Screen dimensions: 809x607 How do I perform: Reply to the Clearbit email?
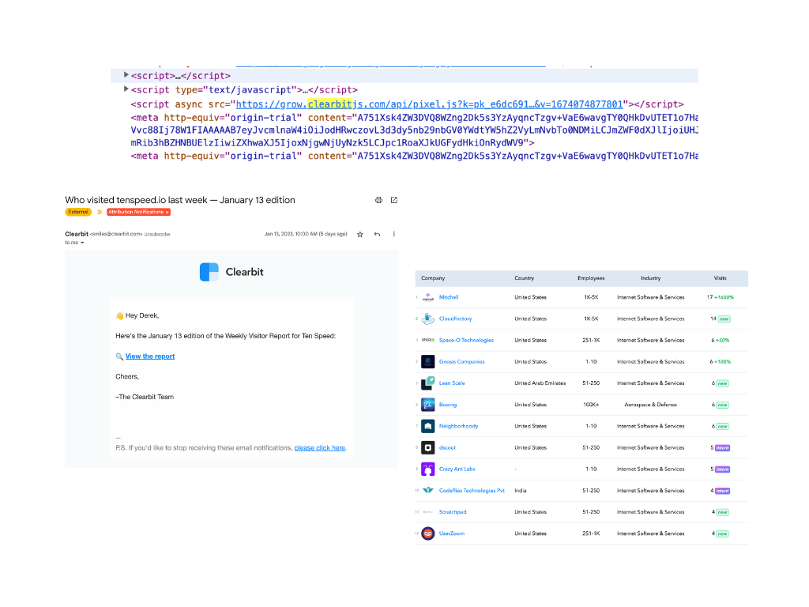pos(377,234)
